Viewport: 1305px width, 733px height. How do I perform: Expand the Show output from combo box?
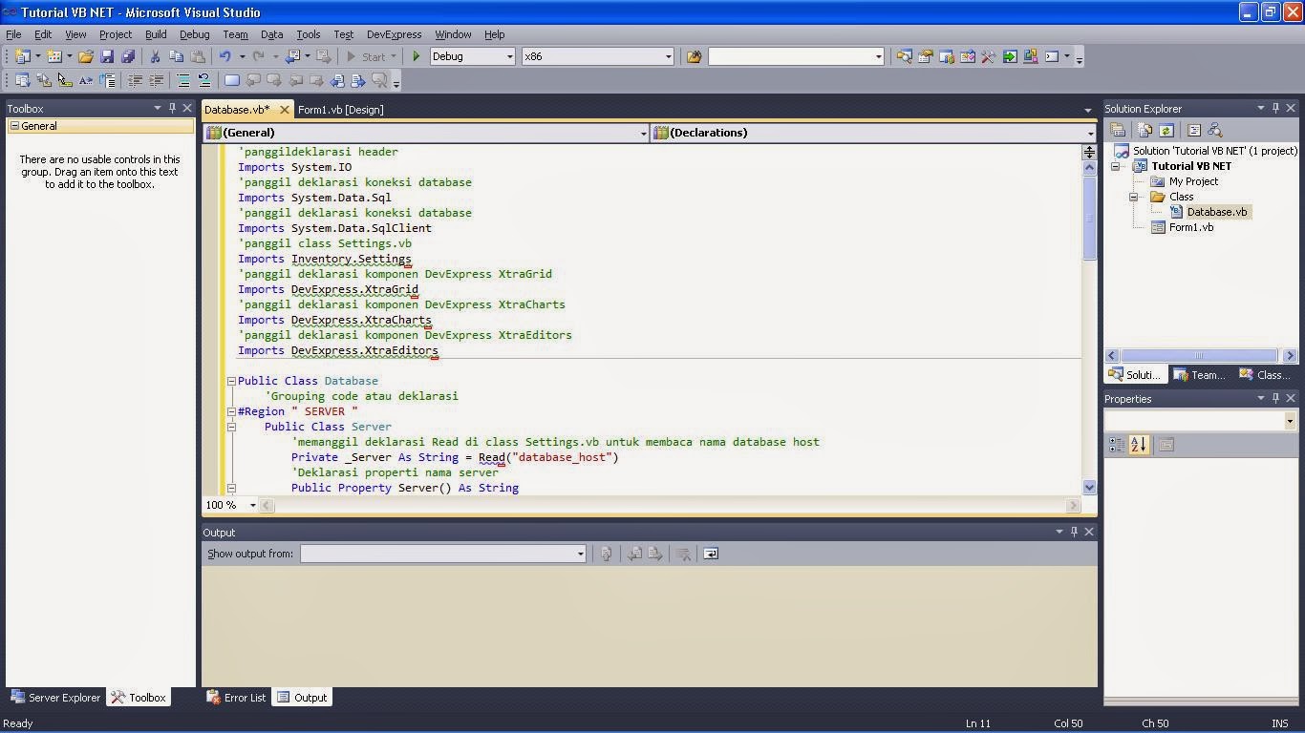point(443,554)
